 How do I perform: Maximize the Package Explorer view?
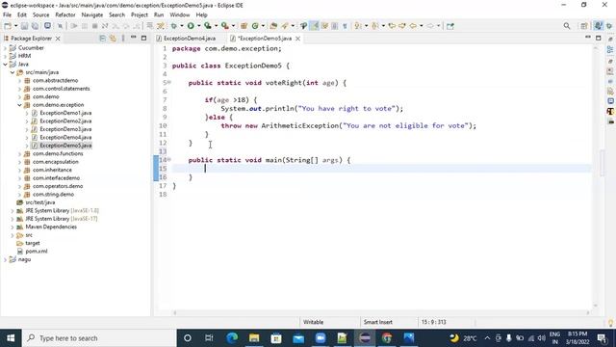[143, 39]
